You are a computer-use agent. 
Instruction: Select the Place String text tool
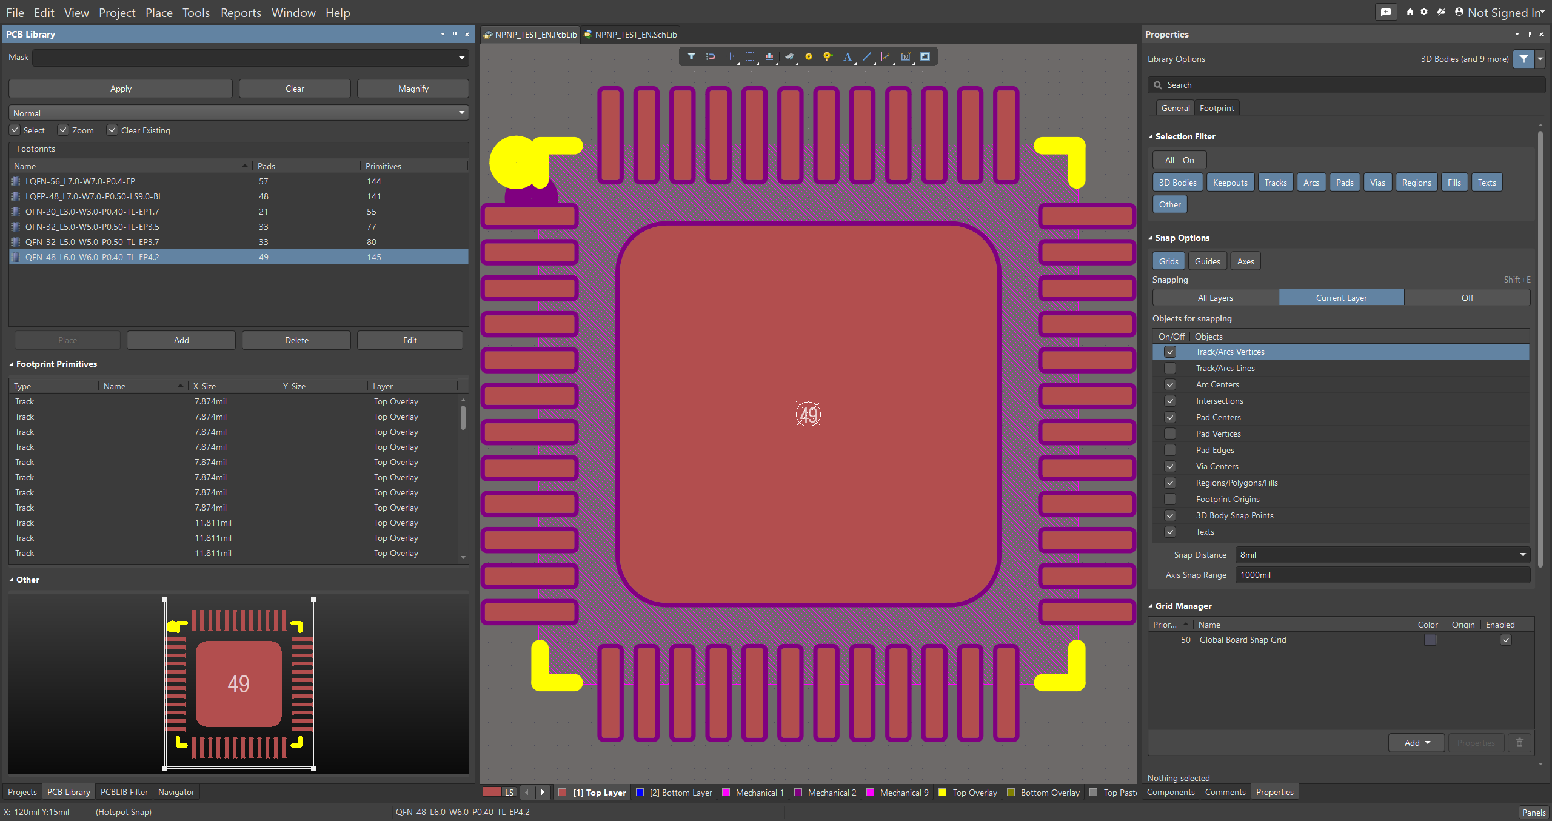848,56
